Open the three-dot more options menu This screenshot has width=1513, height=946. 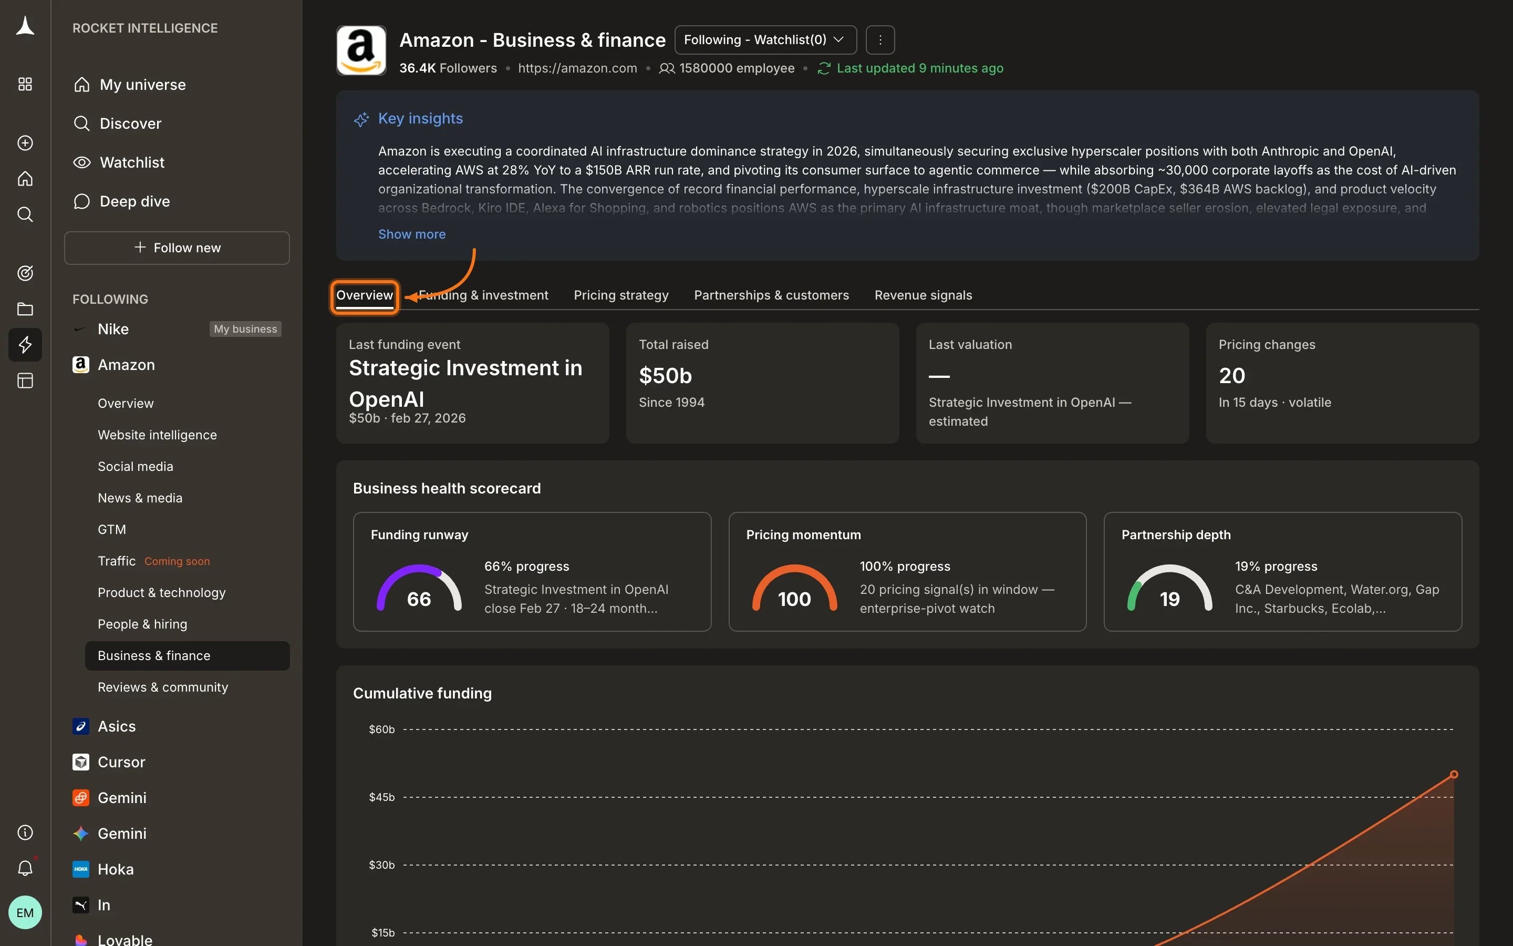point(879,39)
